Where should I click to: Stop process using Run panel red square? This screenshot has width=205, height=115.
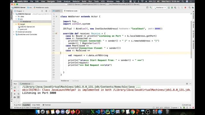15,91
